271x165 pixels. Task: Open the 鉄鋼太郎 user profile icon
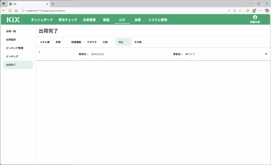point(255,17)
